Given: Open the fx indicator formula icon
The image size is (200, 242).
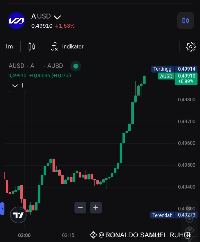Looking at the screenshot, I should [54, 47].
